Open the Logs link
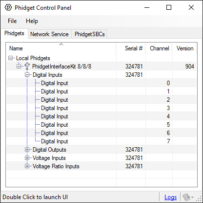This screenshot has height=203, width=203. point(170,197)
